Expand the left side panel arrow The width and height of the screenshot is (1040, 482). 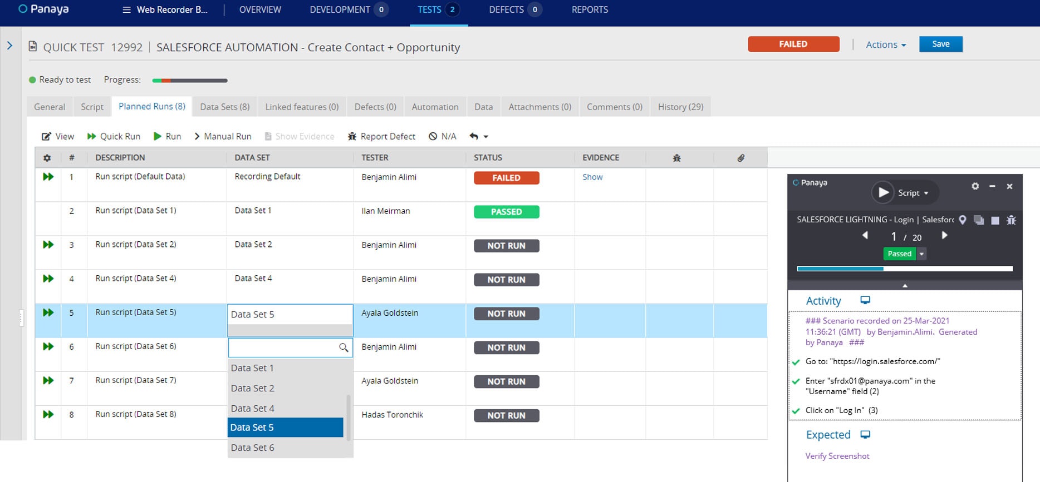pyautogui.click(x=9, y=46)
